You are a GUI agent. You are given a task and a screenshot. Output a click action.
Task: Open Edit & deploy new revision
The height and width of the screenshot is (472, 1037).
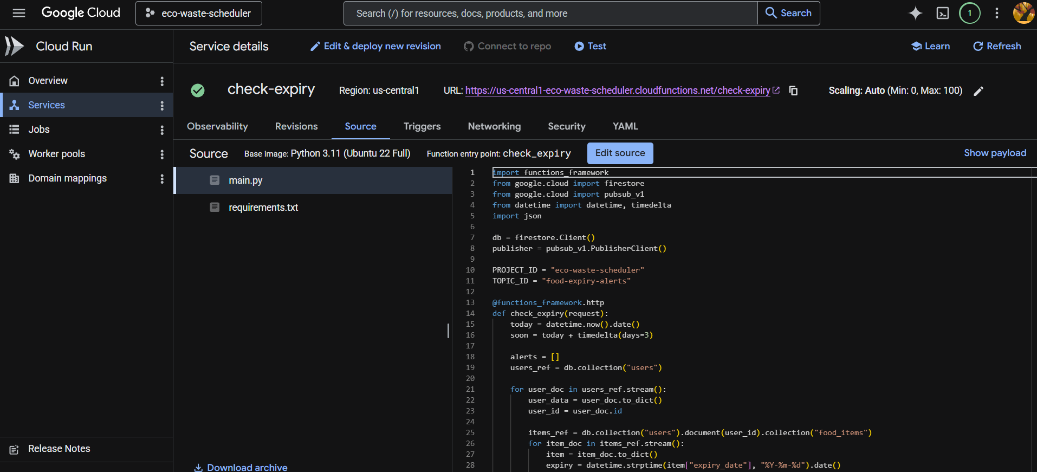(375, 46)
